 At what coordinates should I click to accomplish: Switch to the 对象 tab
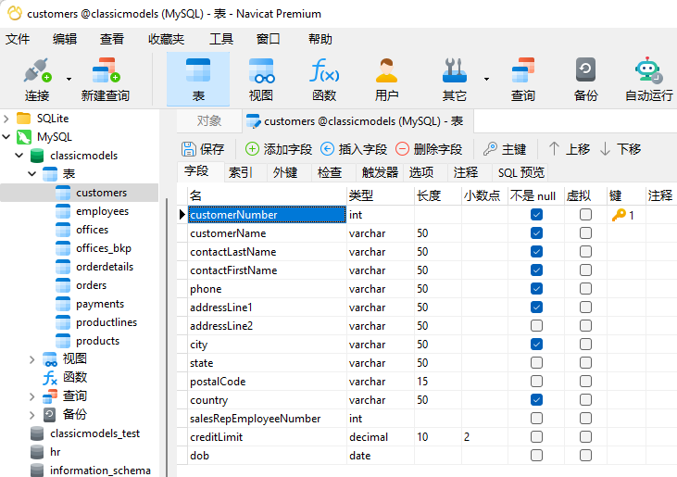point(209,120)
